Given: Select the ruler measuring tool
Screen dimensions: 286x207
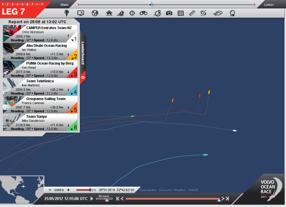Looking at the screenshot, I should click(x=192, y=13).
